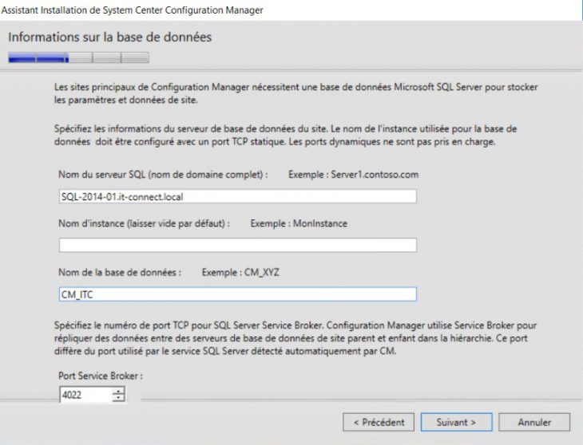The image size is (583, 445).
Task: Click the second filled progress bar segment
Action: (50, 57)
